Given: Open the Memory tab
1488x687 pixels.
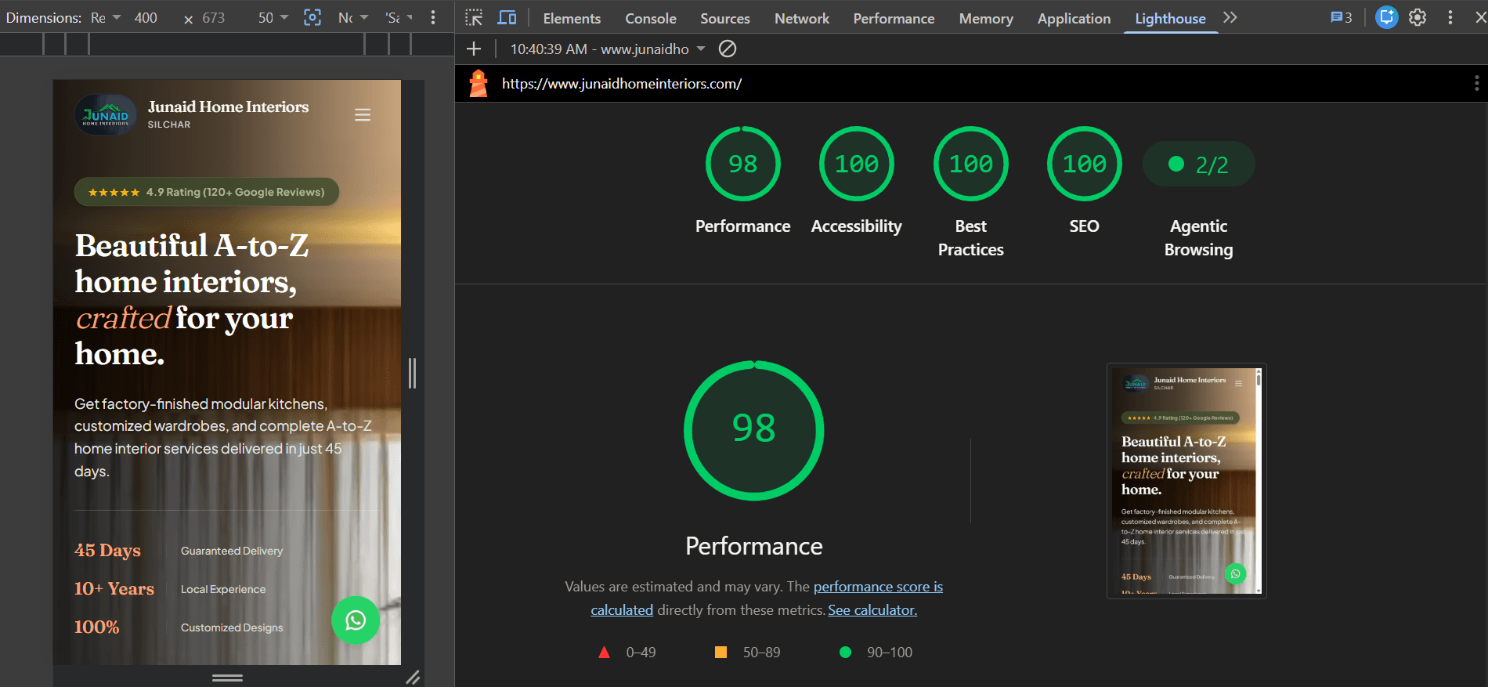Looking at the screenshot, I should point(986,18).
